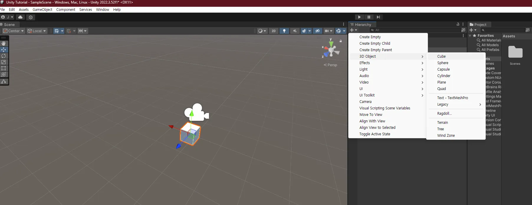Open the draw mode shading dropdown
This screenshot has height=205, width=532.
pos(262,31)
